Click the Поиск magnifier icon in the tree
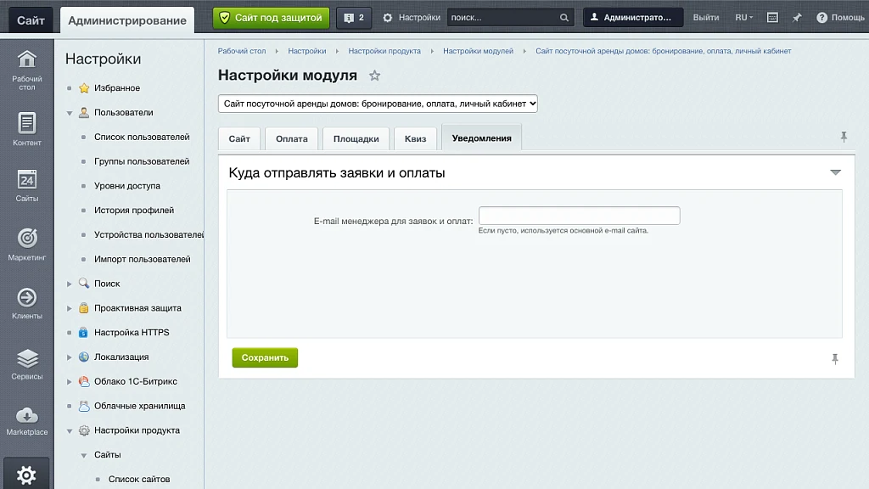 pos(84,284)
